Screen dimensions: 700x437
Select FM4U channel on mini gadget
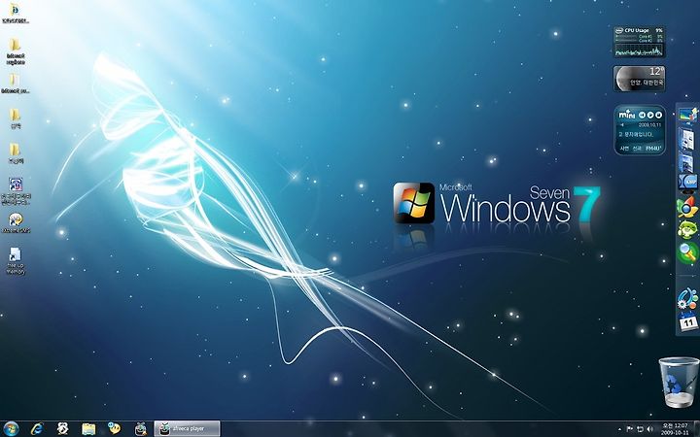[654, 148]
